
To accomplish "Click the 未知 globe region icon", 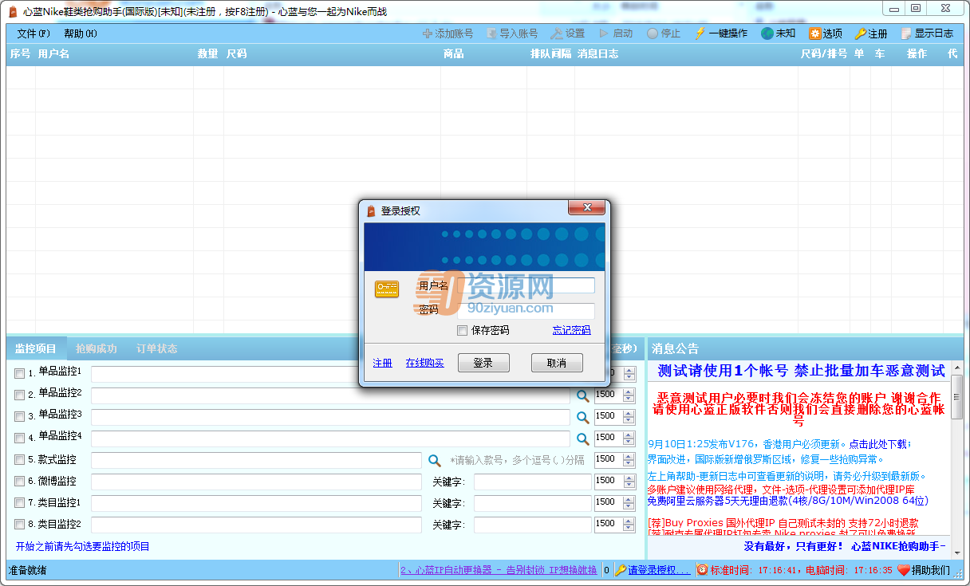I will tap(767, 33).
